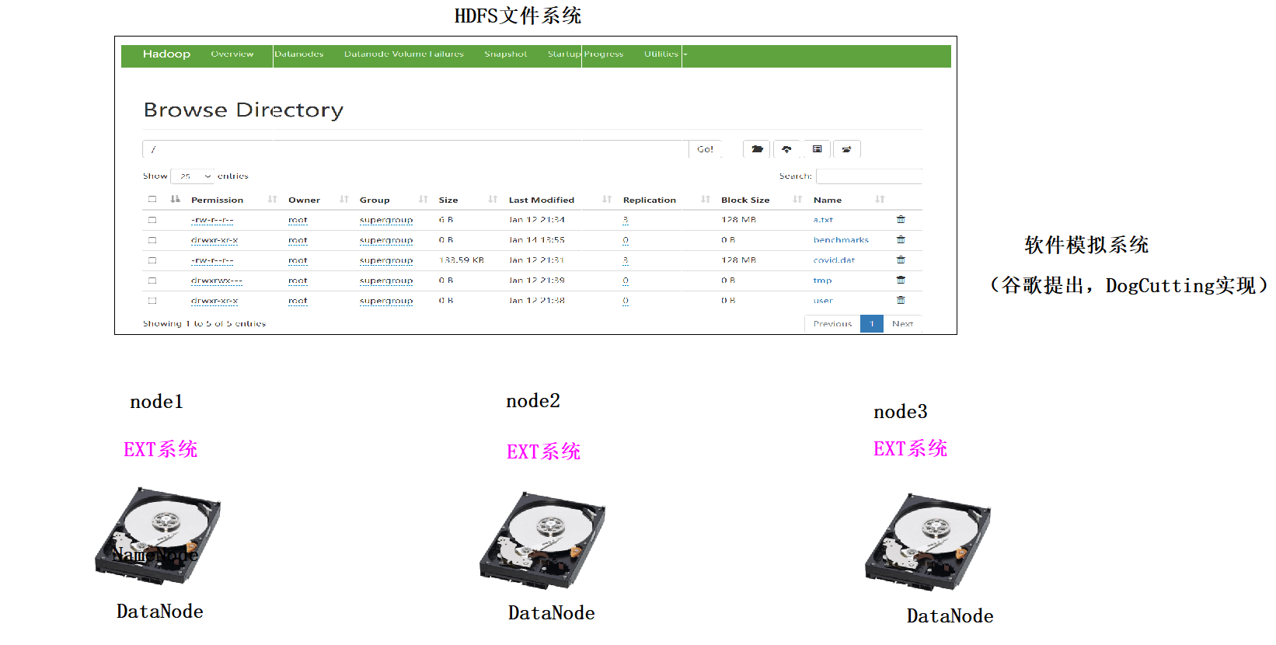Click the sort icon beside Last Modified header

click(x=607, y=200)
